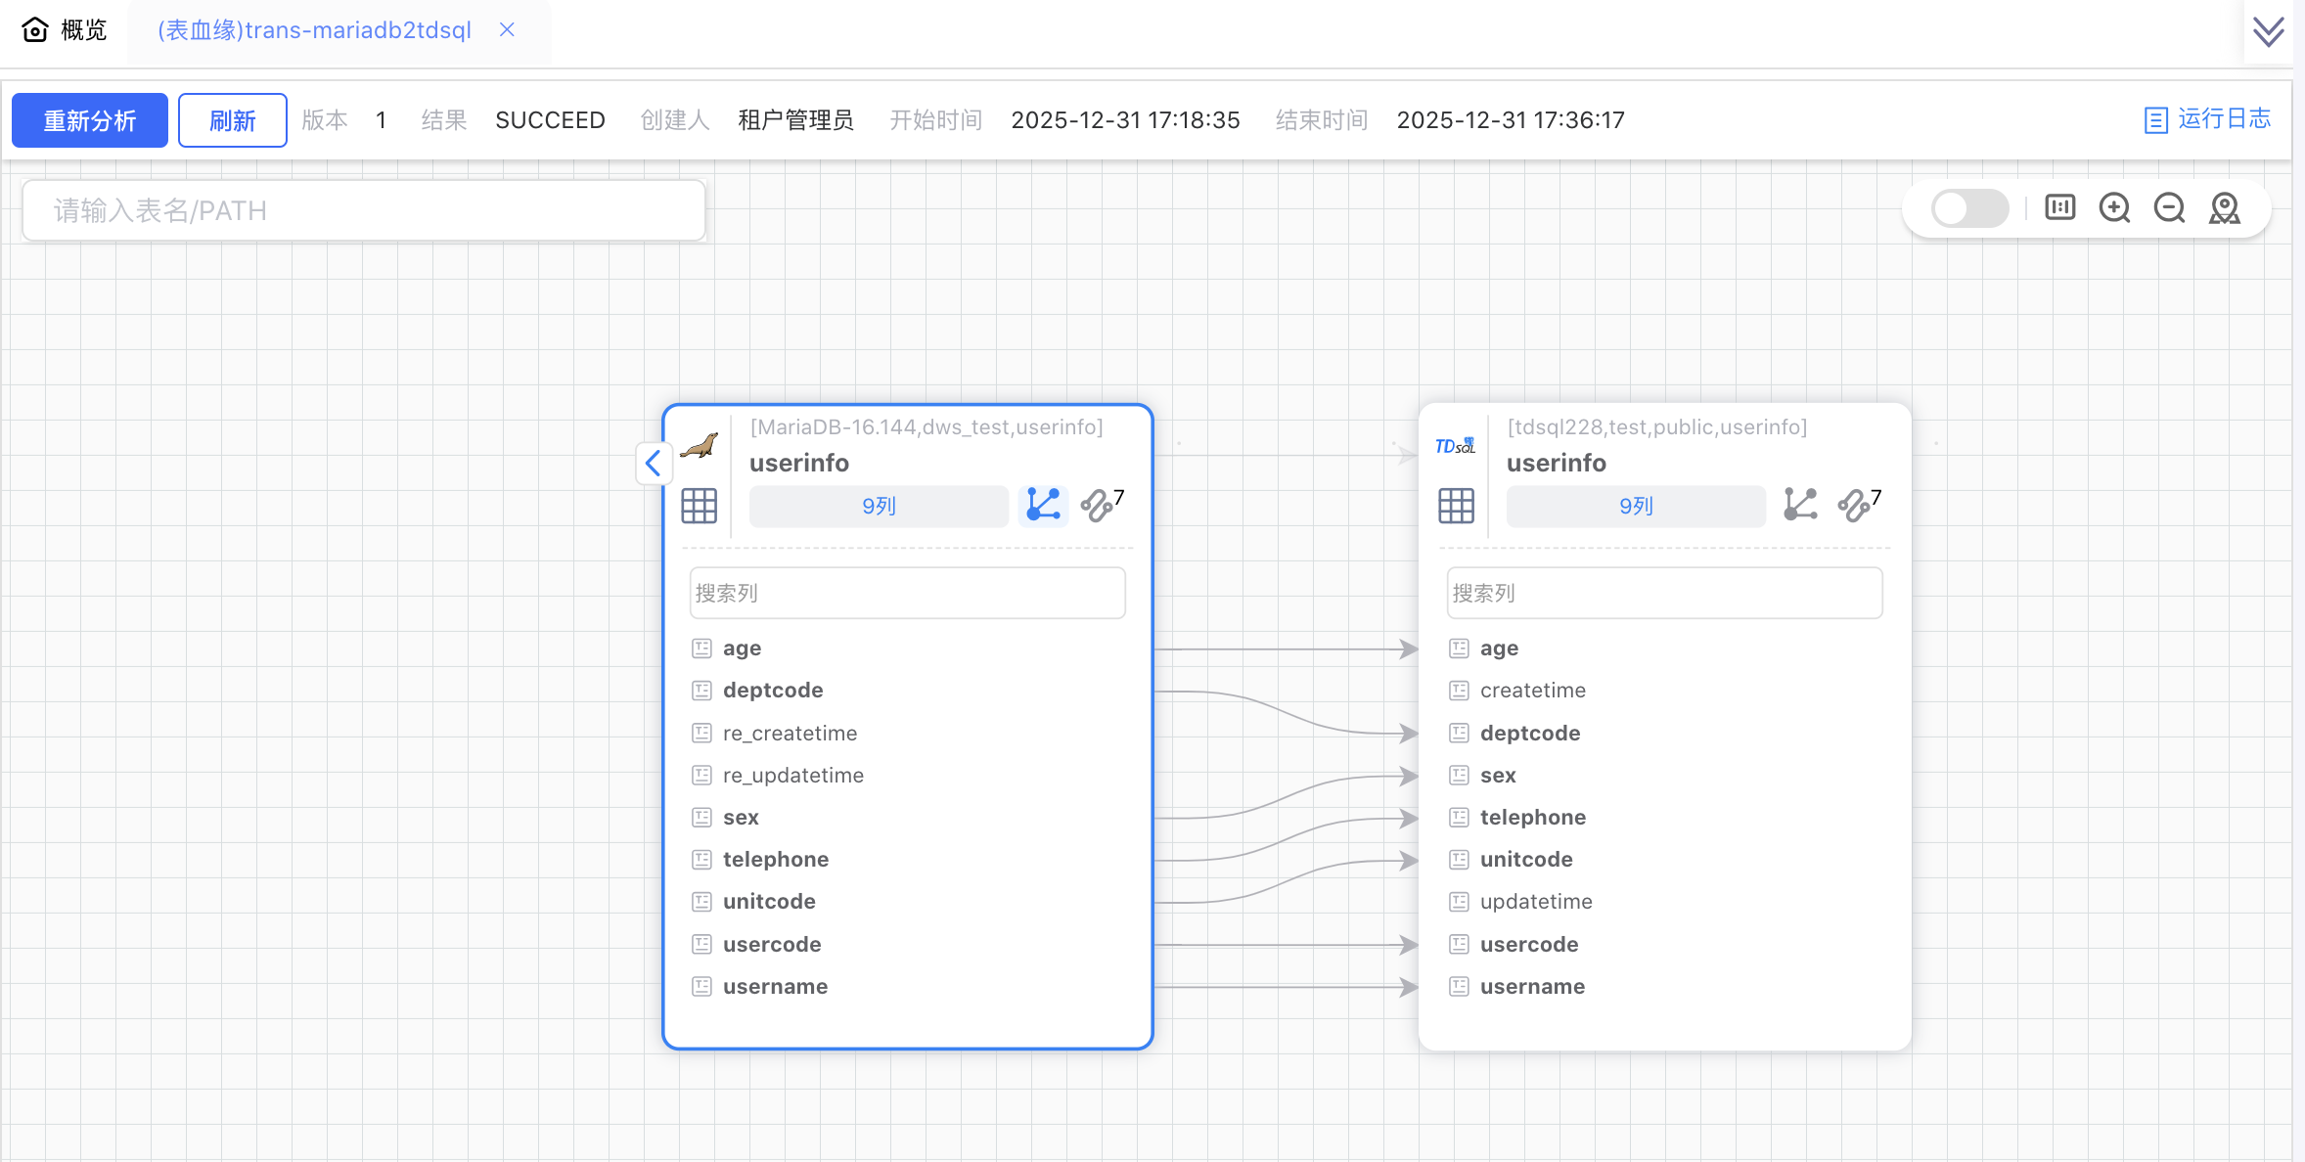Click lineage branch icon on MariaDB userinfo
This screenshot has width=2305, height=1162.
coord(1043,506)
